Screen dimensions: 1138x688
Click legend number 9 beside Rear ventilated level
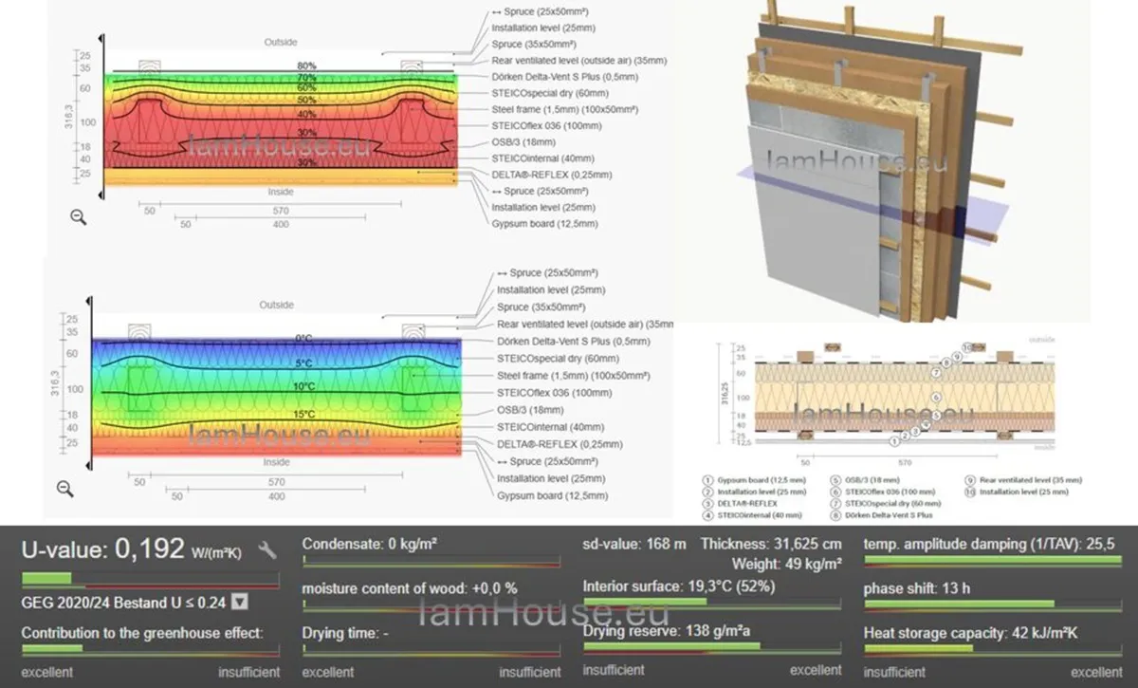(970, 480)
